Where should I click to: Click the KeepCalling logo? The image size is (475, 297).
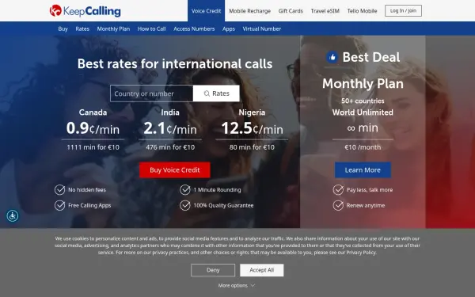click(x=85, y=11)
